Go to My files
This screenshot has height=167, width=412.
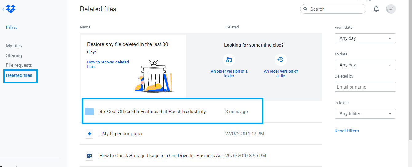[x=14, y=46]
